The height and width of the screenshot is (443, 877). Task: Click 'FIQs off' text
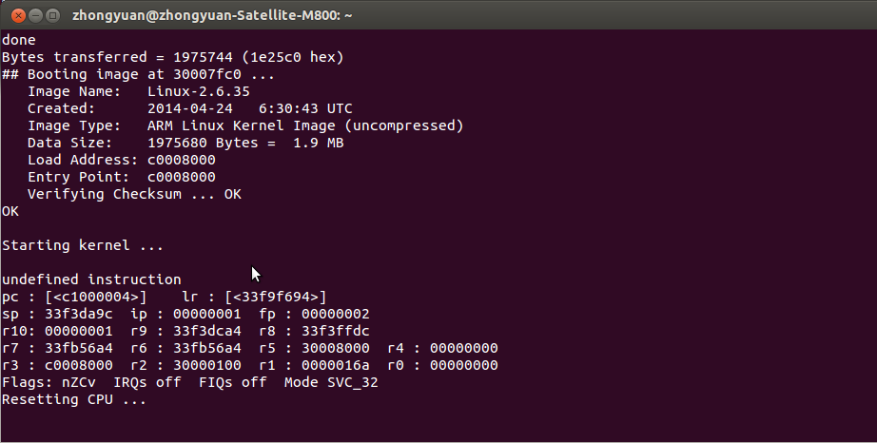point(233,382)
